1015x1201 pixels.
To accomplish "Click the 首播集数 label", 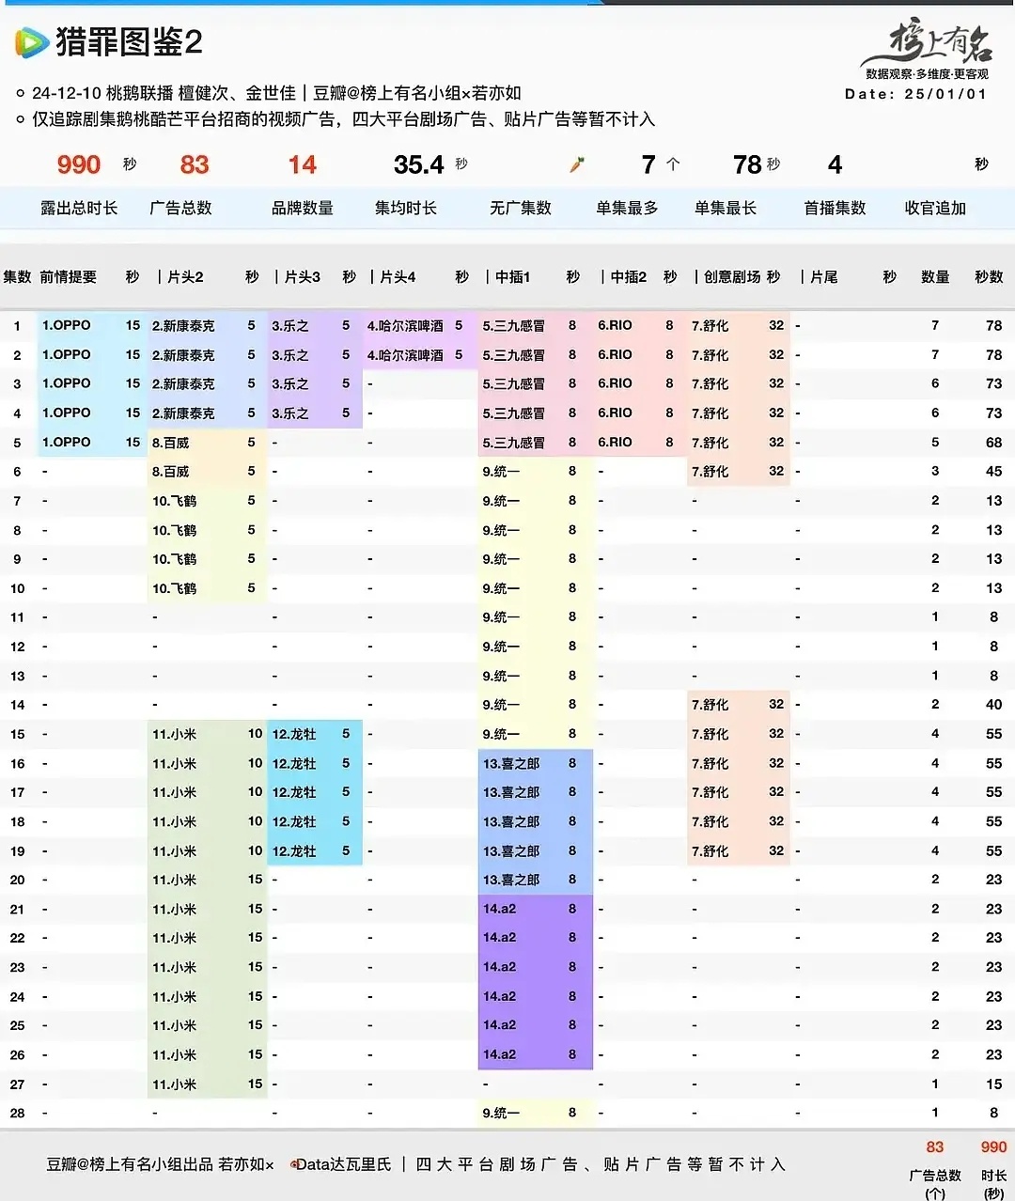I will 835,208.
